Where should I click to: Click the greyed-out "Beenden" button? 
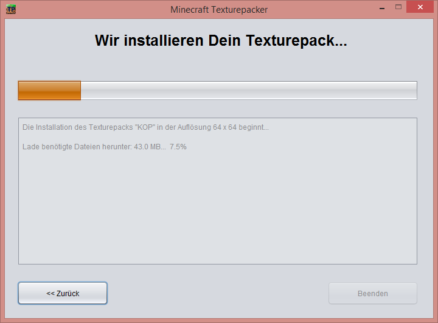(373, 293)
